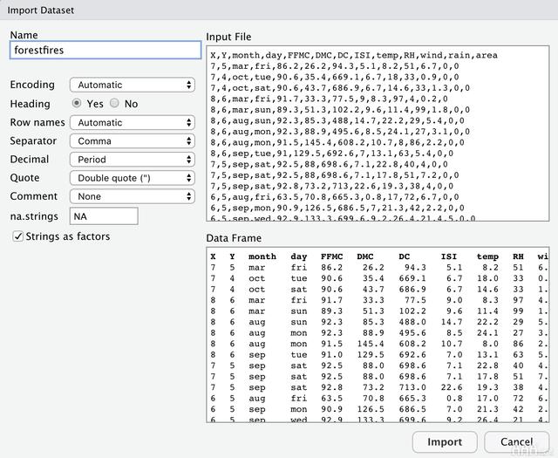This screenshot has height=458, width=558.
Task: Click the RH value 99 in Data Frame
Action: (x=518, y=311)
